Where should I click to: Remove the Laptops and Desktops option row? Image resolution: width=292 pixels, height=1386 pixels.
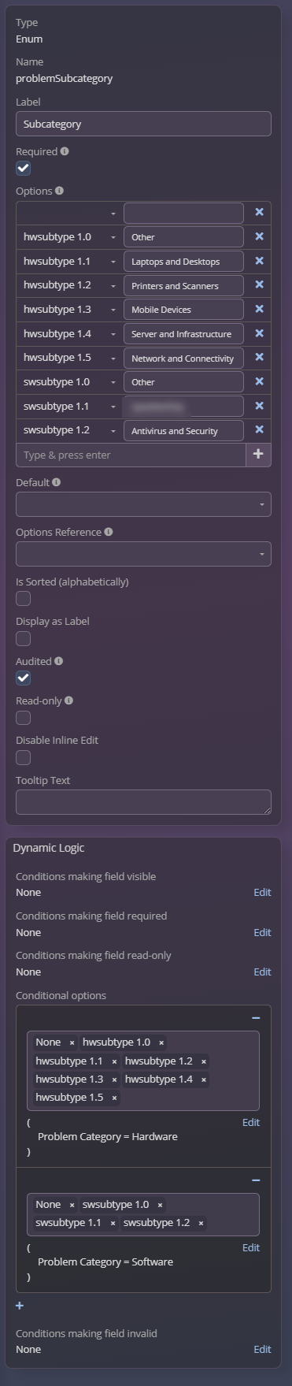259,261
